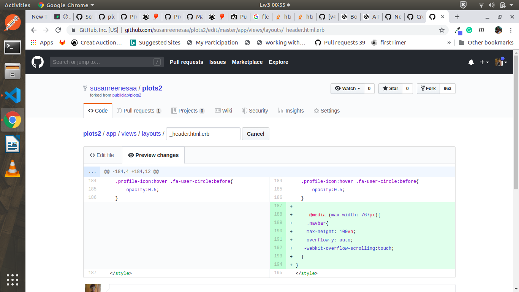Open the GitHub Octocat home logo
This screenshot has height=292, width=519.
37,62
